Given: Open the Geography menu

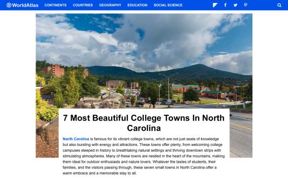Looking at the screenshot, I should click(110, 5).
